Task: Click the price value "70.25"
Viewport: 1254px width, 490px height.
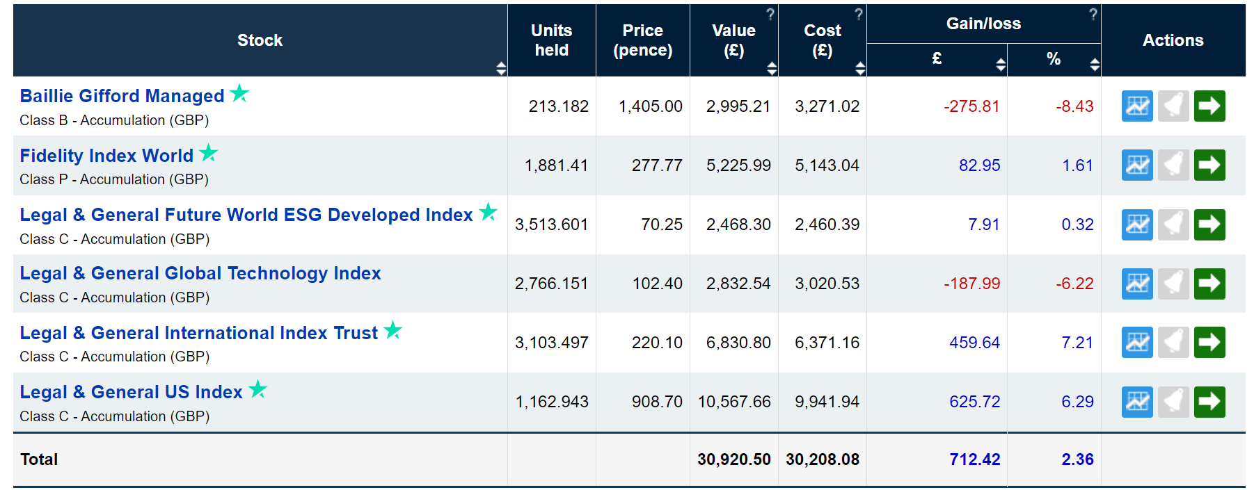Action: tap(662, 224)
